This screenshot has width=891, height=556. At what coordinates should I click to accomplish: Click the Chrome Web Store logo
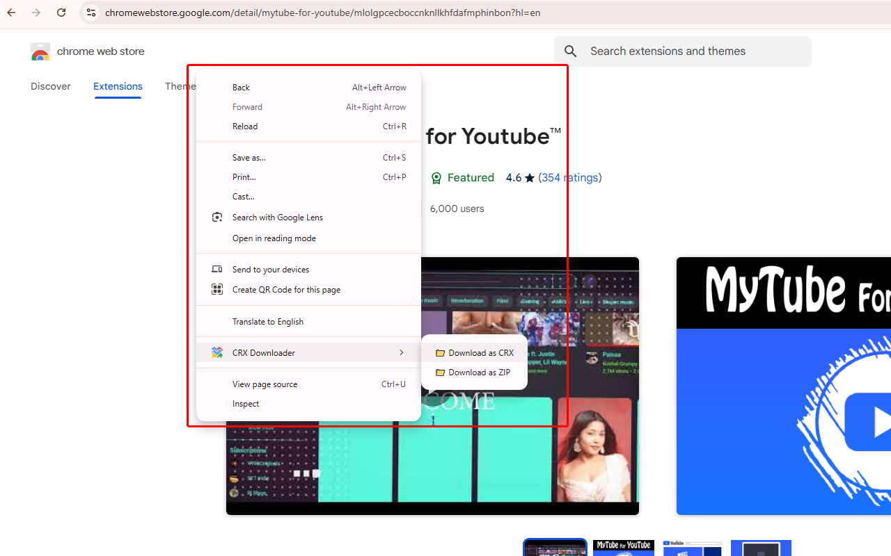(40, 51)
